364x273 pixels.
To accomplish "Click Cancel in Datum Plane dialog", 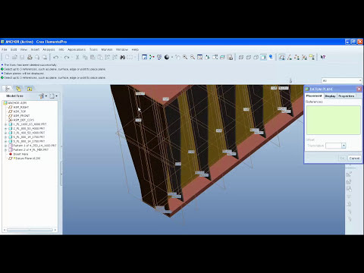I will (x=354, y=158).
